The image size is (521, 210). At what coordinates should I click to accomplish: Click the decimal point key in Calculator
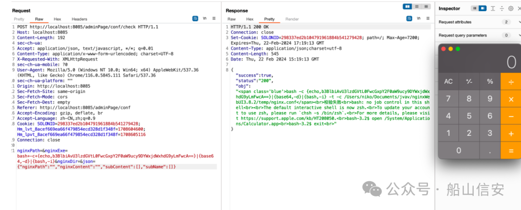pos(490,150)
